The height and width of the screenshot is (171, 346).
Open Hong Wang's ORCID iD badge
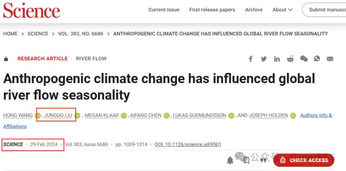tap(38, 115)
